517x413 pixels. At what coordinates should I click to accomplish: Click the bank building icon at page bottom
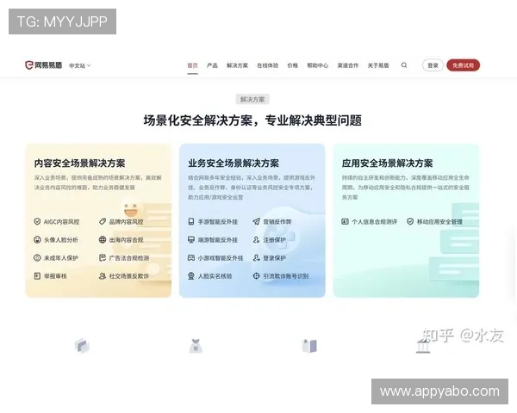click(423, 347)
